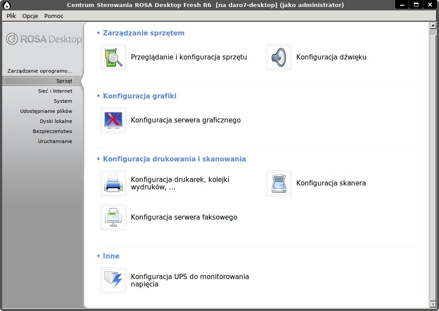The image size is (439, 311).
Task: Open Udostępnianie plików category
Action: [46, 111]
